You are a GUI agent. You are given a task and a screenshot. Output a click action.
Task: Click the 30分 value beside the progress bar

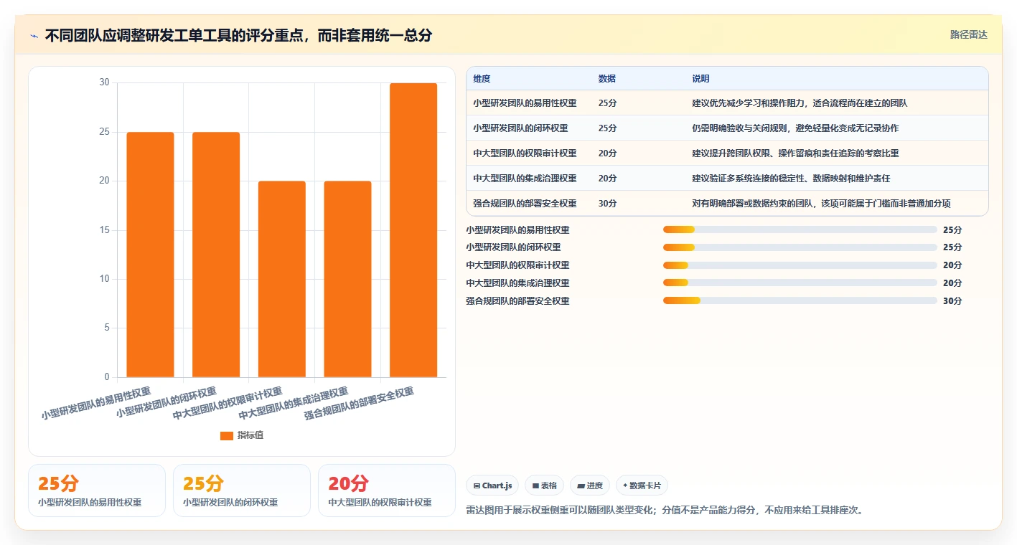(952, 301)
